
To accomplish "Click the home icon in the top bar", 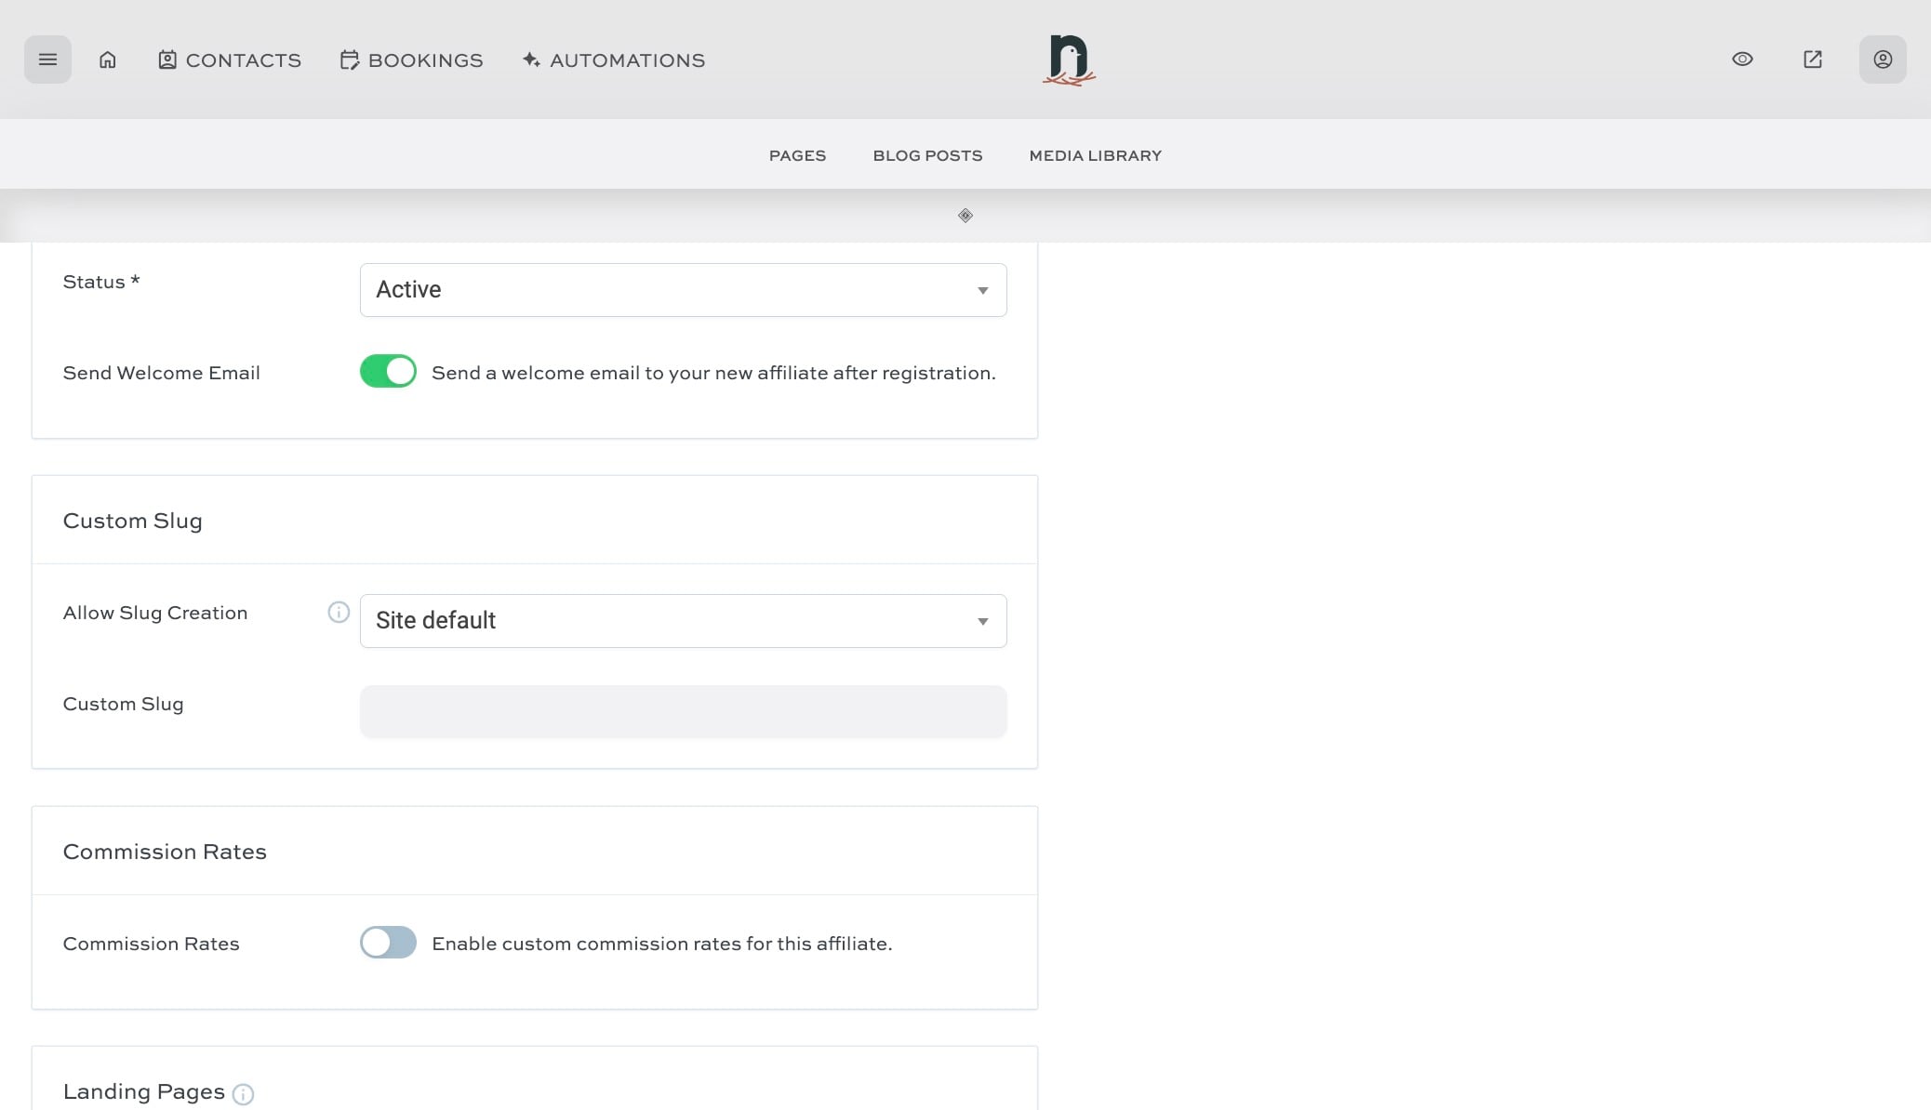I will click(108, 59).
